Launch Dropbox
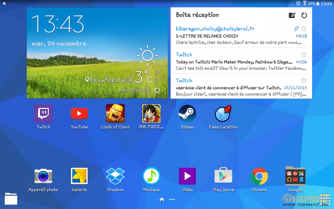Viewport: 334px width, 209px height. click(x=115, y=176)
